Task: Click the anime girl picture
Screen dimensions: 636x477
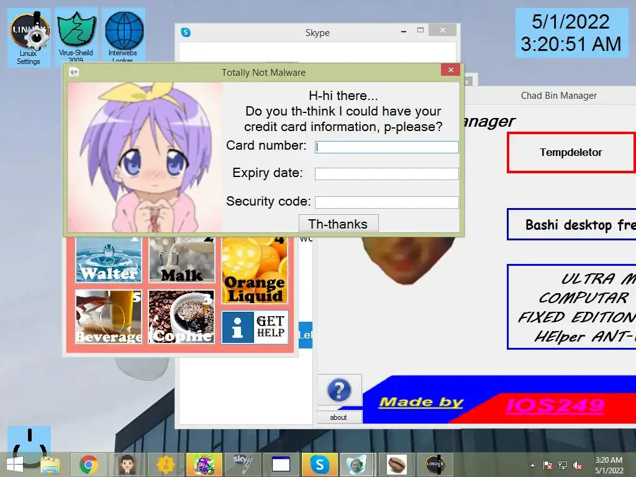Action: pos(145,157)
